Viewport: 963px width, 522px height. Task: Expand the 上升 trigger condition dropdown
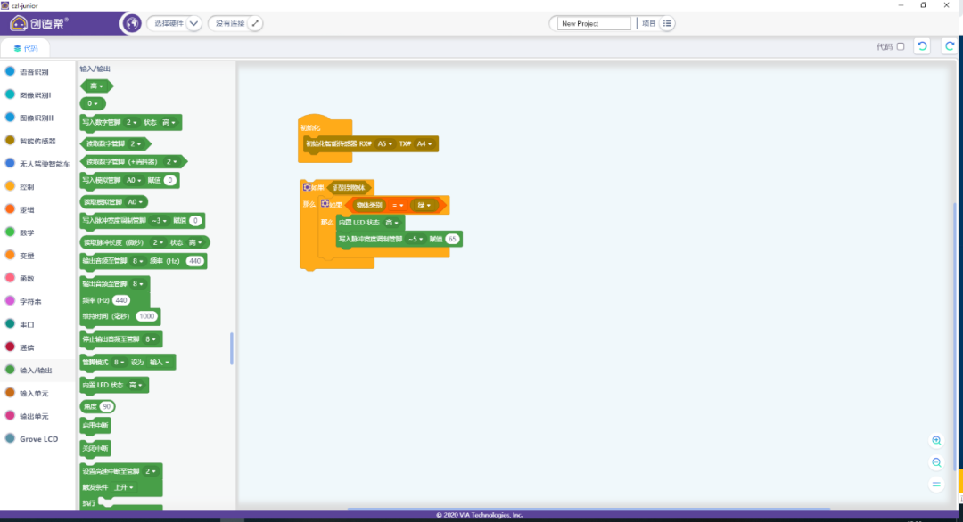pyautogui.click(x=121, y=487)
